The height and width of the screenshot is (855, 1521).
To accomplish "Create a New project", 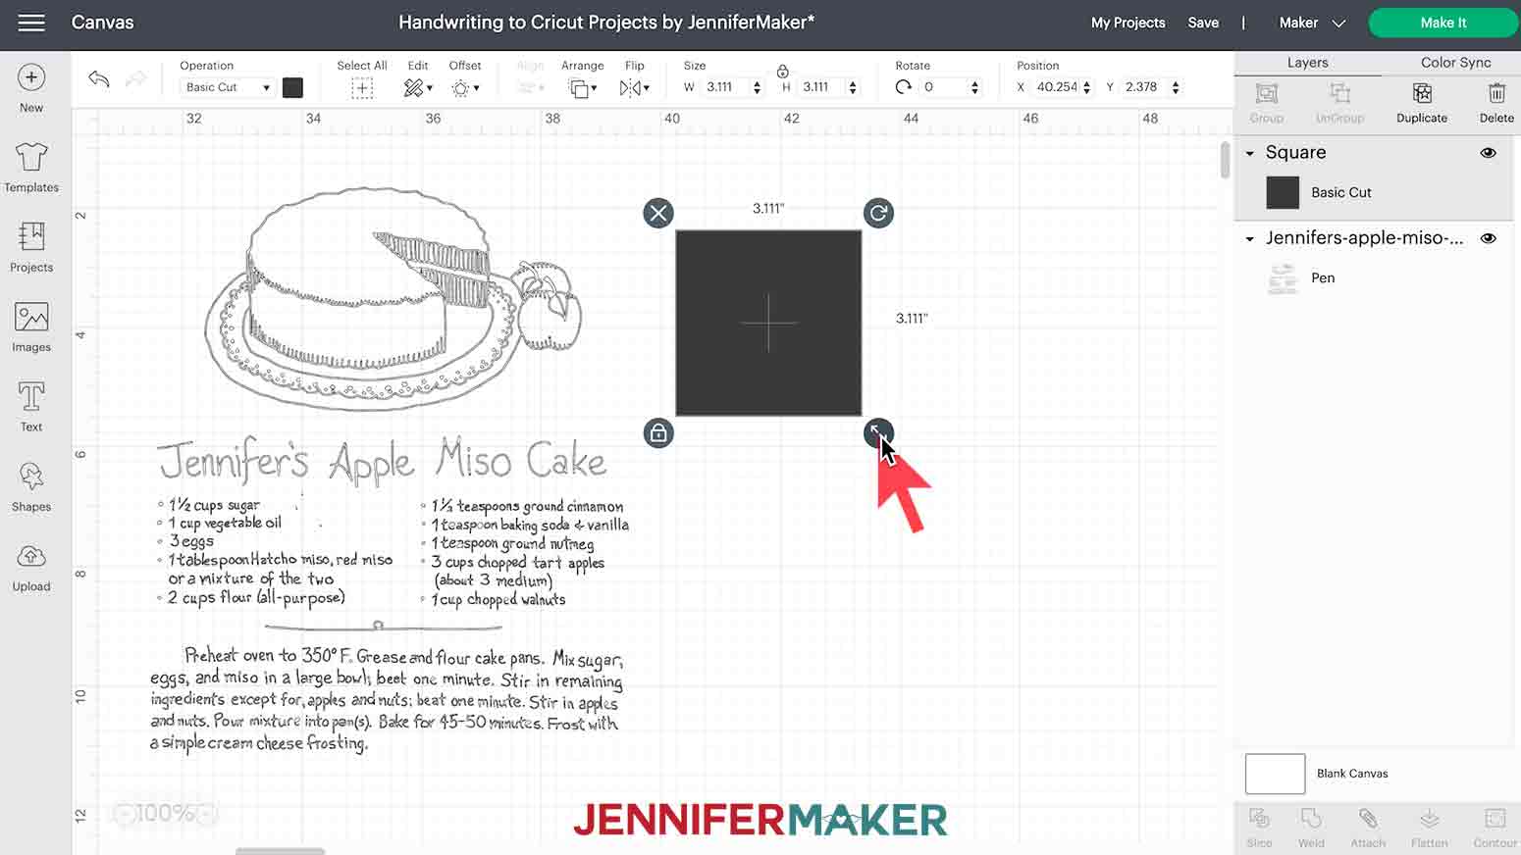I will pyautogui.click(x=31, y=88).
